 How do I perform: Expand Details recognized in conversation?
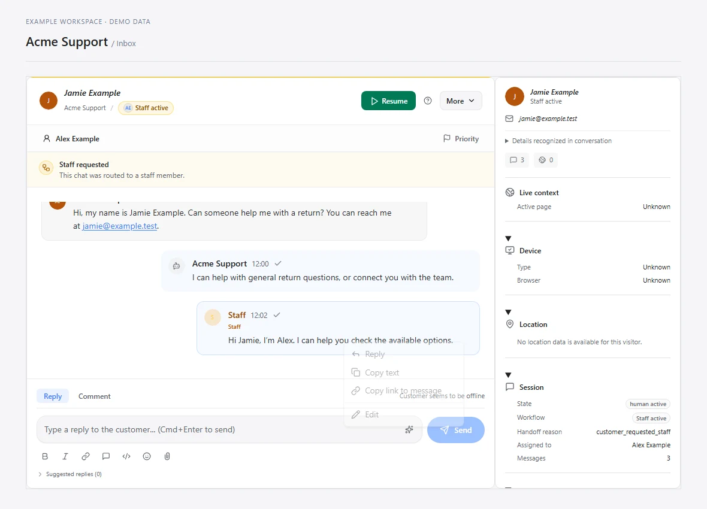click(x=558, y=141)
